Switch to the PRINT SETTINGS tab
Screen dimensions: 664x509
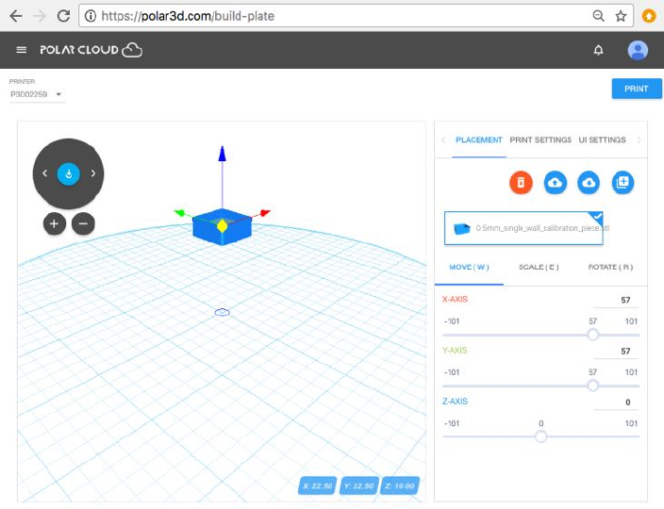pyautogui.click(x=540, y=140)
